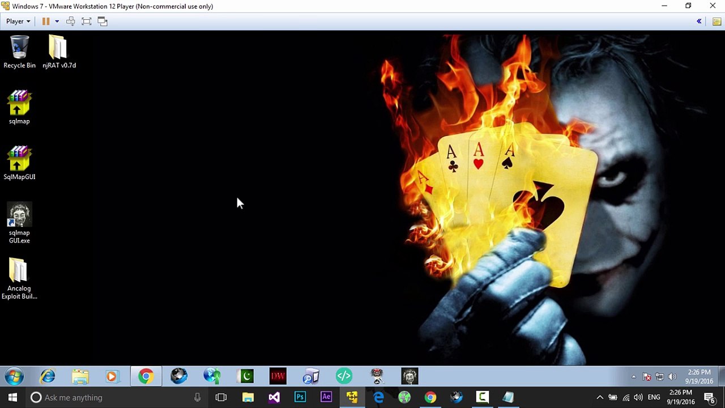The image size is (725, 408).
Task: Open Chrome in the Windows 7 taskbar
Action: 146,376
